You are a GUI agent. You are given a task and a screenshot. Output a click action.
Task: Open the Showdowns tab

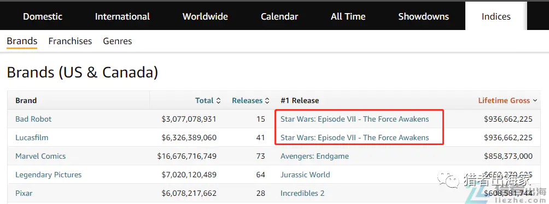423,16
